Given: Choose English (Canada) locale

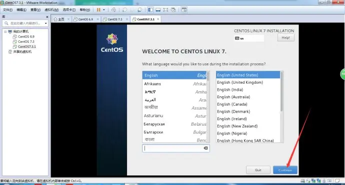Looking at the screenshot, I should (248, 104).
